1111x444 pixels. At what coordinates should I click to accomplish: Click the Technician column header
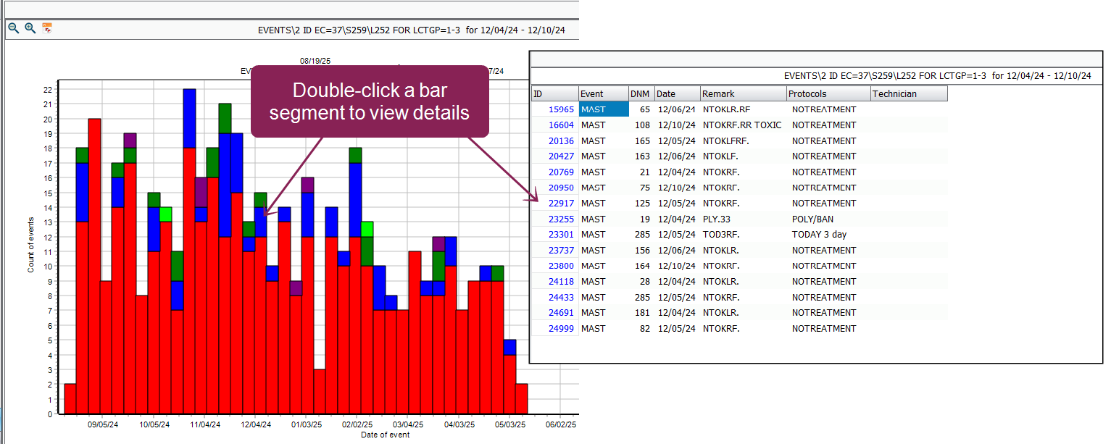909,93
